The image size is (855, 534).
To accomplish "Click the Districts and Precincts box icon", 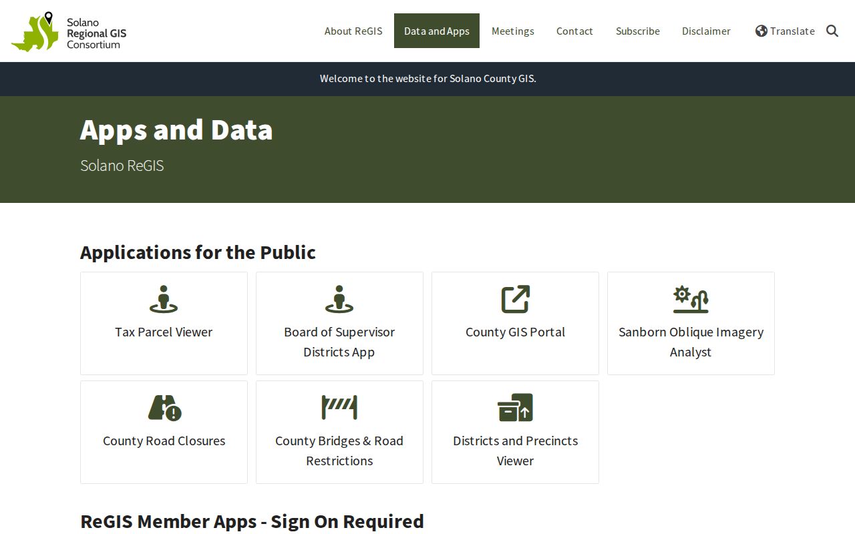I will pos(515,408).
